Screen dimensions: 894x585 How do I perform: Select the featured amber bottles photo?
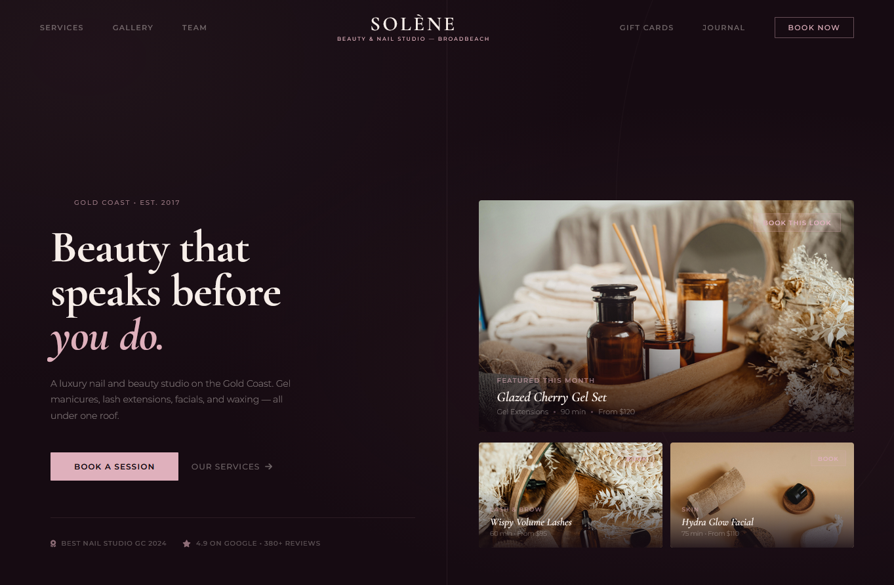tap(666, 316)
